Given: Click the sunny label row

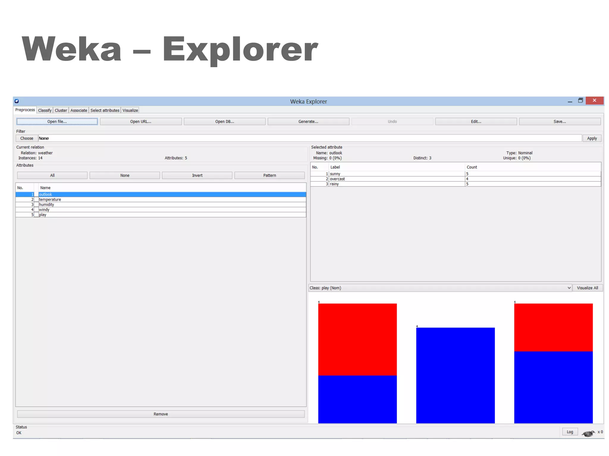Looking at the screenshot, I should point(456,174).
